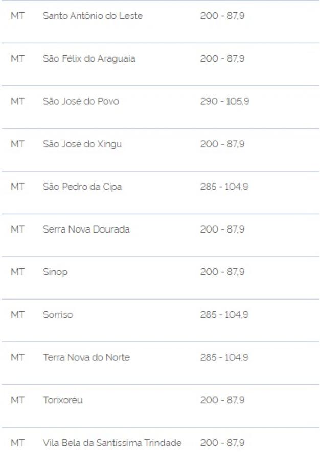Click the MT label beside Sinop
Image resolution: width=320 pixels, height=460 pixels.
pos(17,272)
